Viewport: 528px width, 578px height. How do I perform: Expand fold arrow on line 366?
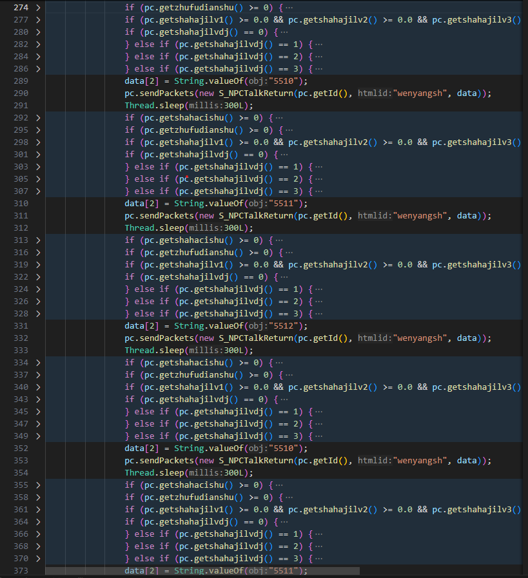click(38, 534)
